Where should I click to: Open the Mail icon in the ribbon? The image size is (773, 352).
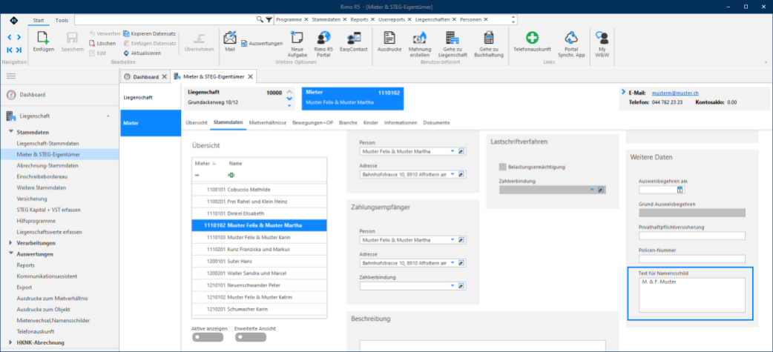(x=230, y=38)
